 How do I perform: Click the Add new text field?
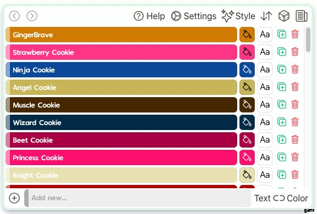[x=138, y=198]
